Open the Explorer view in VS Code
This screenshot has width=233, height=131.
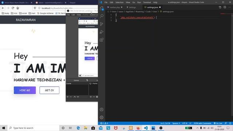102,8
